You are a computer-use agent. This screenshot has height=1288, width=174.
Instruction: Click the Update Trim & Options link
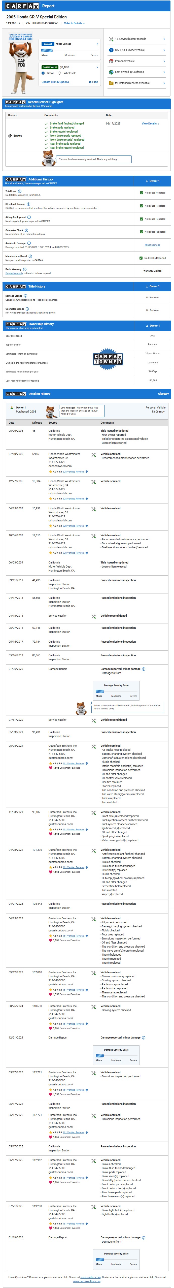click(55, 82)
